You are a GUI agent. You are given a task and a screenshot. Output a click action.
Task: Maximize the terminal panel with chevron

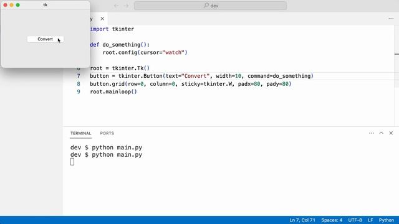(381, 133)
